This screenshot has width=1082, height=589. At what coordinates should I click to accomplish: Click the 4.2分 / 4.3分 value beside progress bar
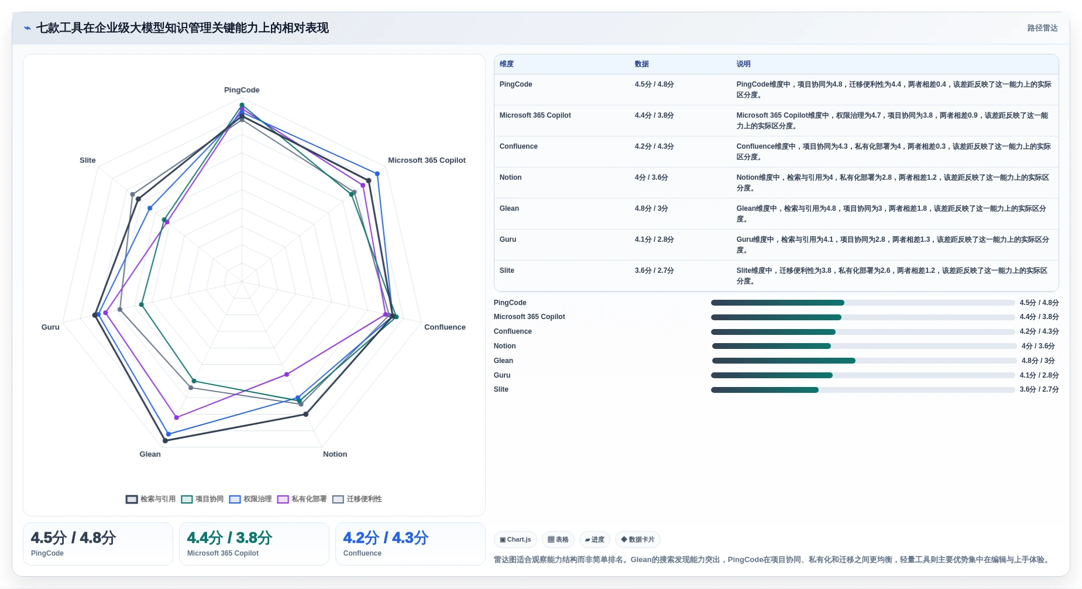pos(1039,332)
